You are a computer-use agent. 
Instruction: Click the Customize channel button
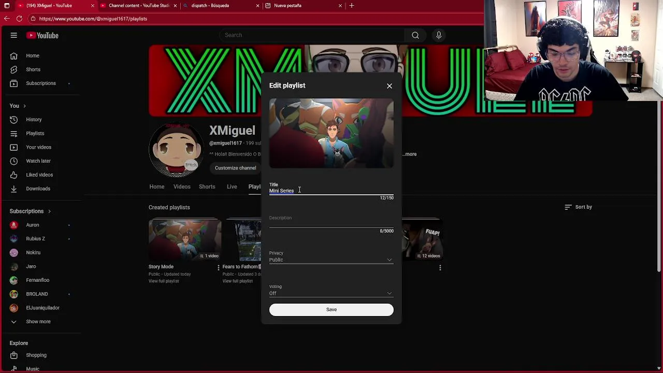pyautogui.click(x=236, y=168)
